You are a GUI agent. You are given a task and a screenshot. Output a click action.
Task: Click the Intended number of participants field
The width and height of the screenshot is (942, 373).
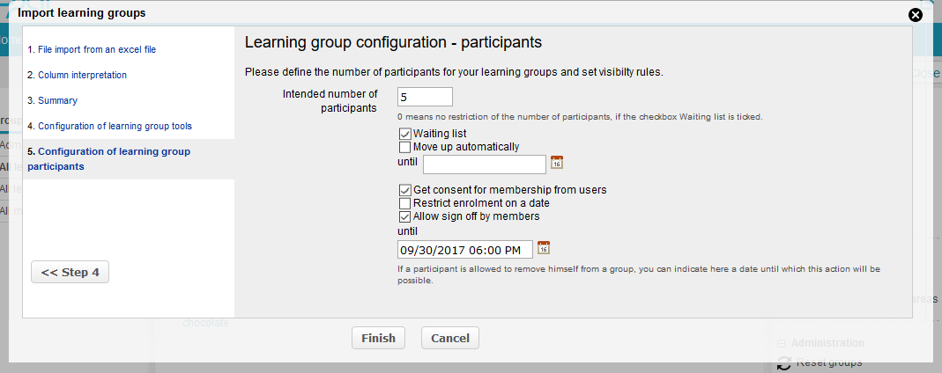click(425, 97)
